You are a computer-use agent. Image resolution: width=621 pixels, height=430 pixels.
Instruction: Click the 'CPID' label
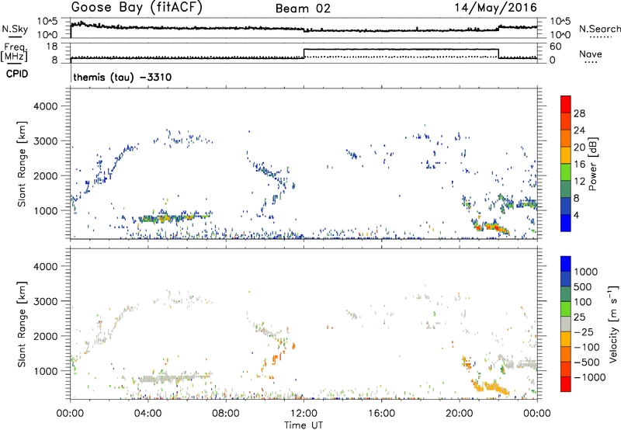pyautogui.click(x=17, y=74)
